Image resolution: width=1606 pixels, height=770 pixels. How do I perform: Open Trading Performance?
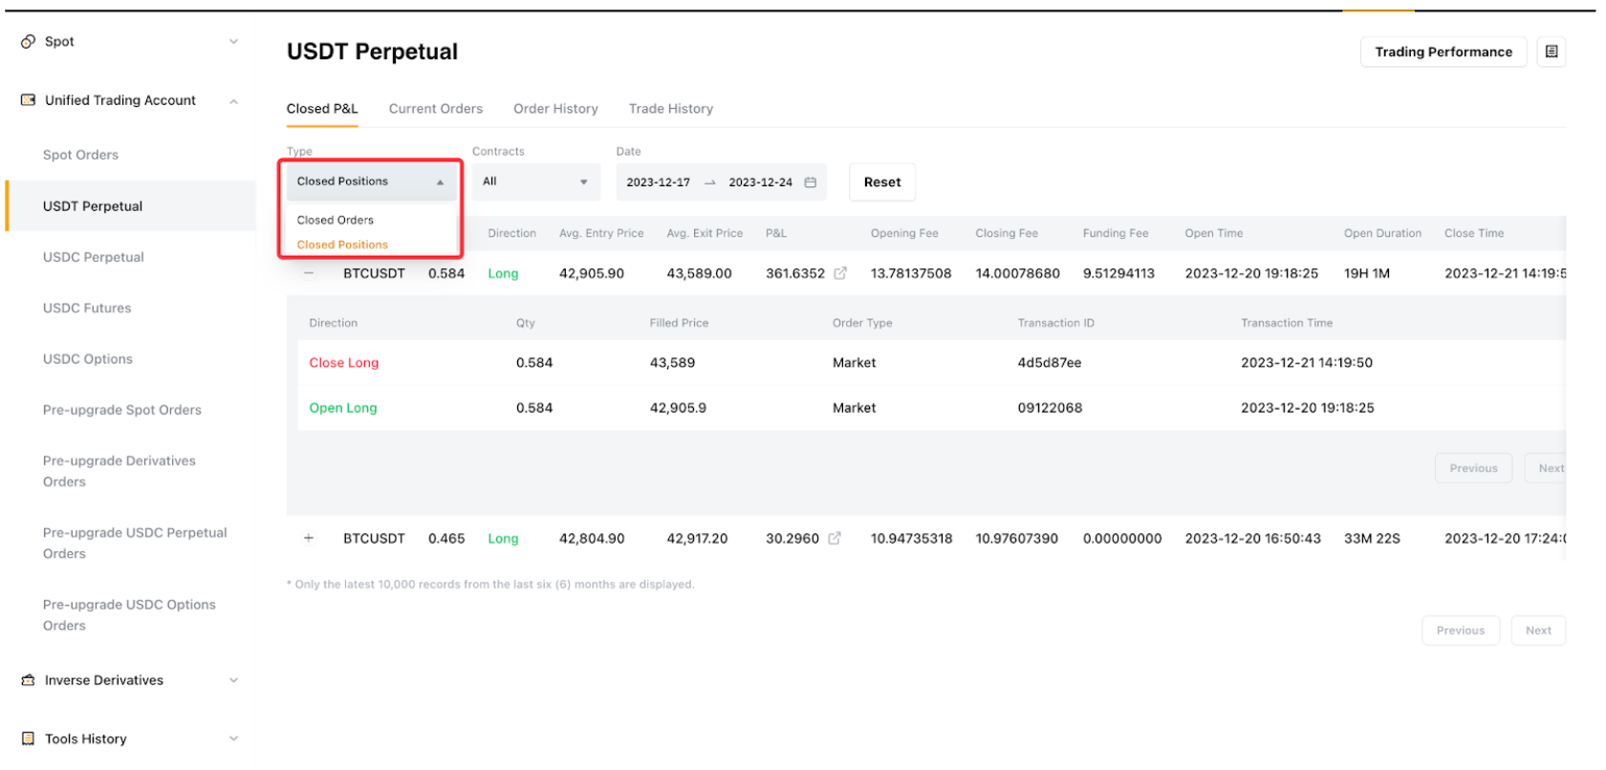(1443, 52)
